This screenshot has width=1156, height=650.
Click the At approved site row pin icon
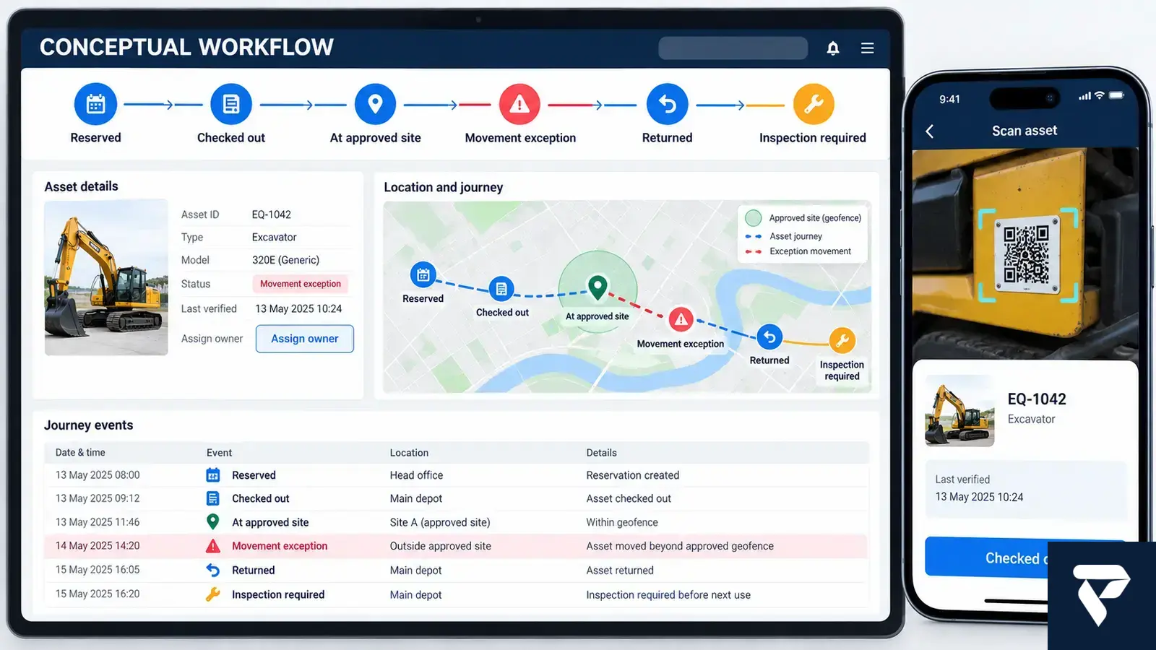pyautogui.click(x=213, y=521)
